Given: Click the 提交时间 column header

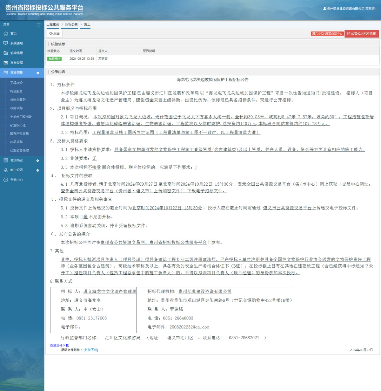Looking at the screenshot, I should coord(76,51).
